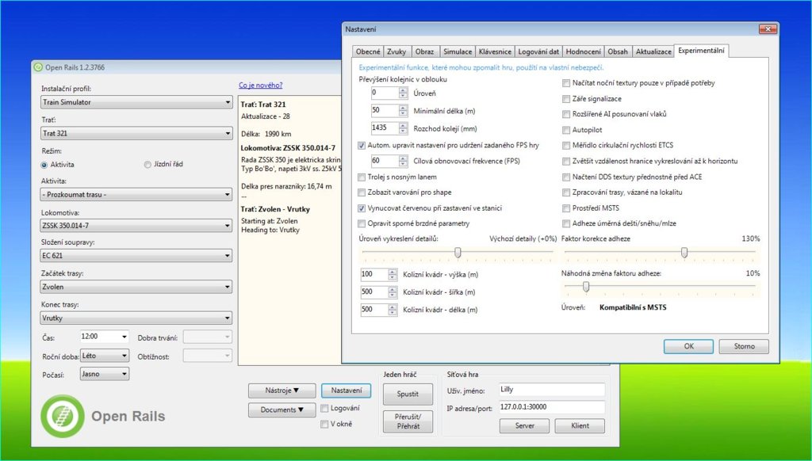The height and width of the screenshot is (461, 812).
Task: Check Měřídlo cirkulační rychlosti ETCS
Action: (566, 146)
